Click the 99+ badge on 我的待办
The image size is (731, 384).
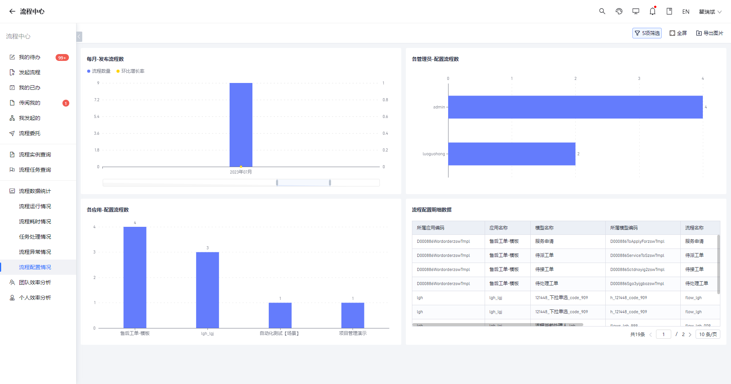[62, 57]
